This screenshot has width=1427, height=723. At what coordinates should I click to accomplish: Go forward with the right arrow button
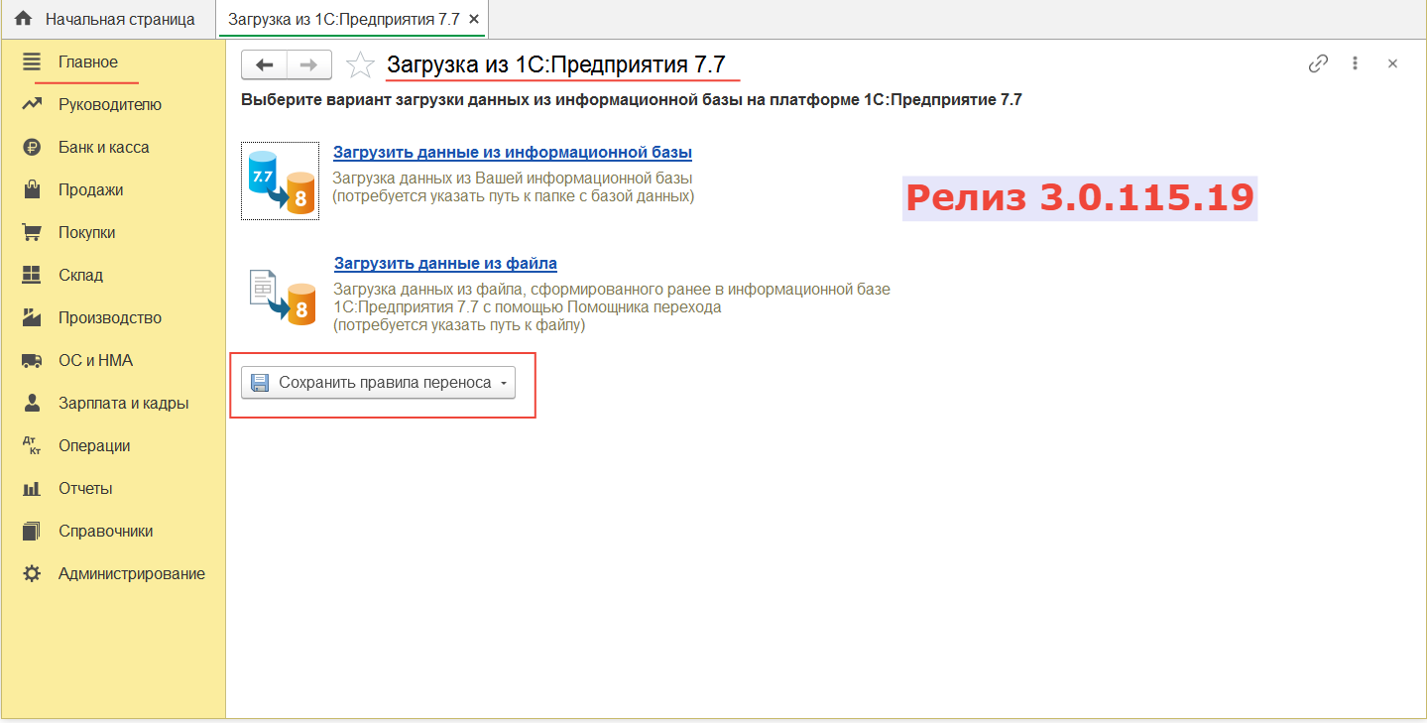[309, 65]
